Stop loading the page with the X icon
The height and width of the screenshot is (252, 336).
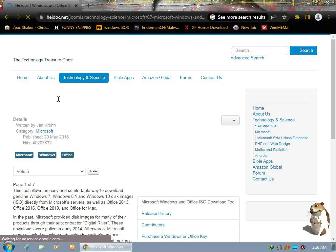(28, 17)
